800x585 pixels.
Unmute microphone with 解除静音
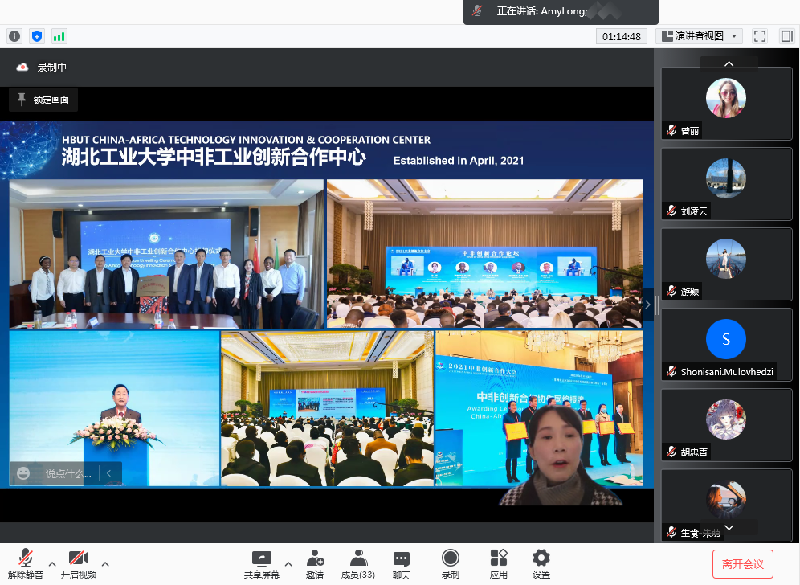click(26, 563)
